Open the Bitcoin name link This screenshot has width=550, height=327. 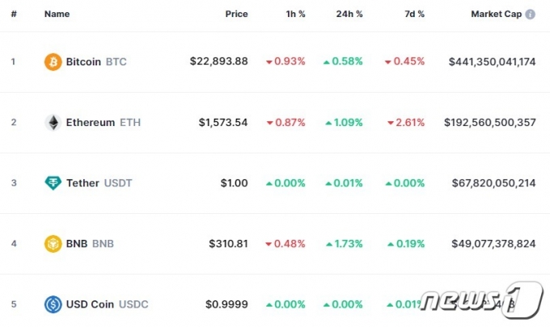click(x=83, y=62)
